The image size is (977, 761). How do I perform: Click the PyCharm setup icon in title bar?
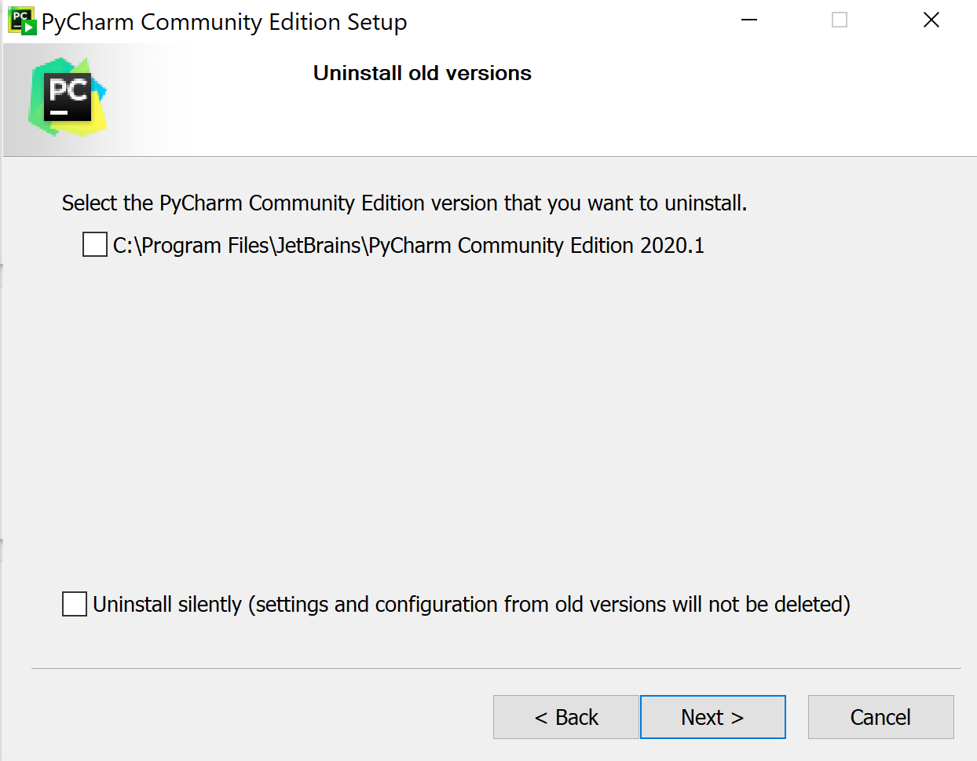(22, 21)
